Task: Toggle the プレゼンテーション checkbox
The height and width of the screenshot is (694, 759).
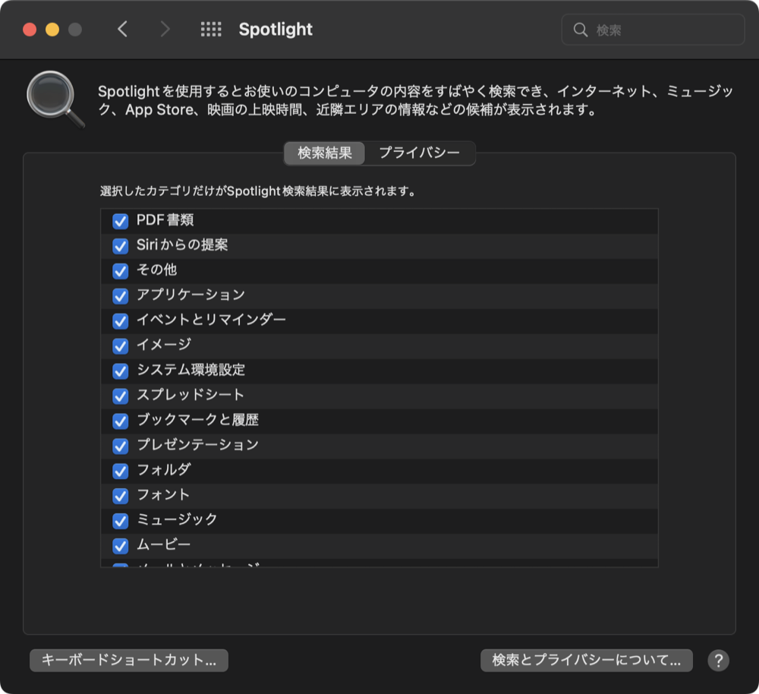Action: click(x=121, y=446)
